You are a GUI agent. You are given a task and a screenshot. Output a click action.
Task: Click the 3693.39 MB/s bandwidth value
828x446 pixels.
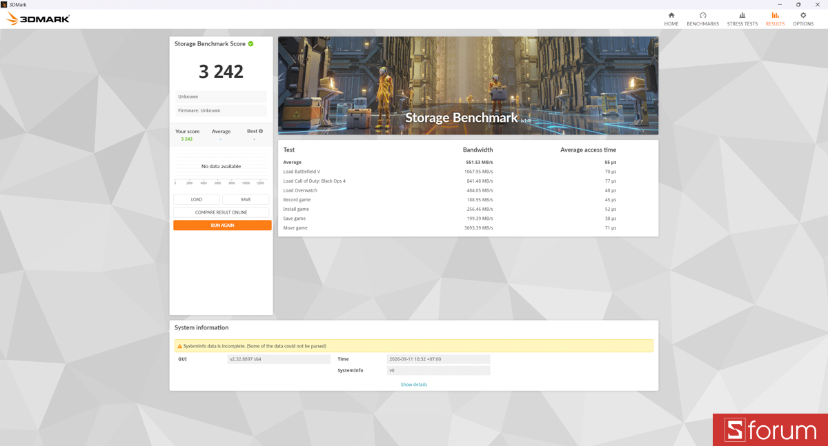coord(478,227)
